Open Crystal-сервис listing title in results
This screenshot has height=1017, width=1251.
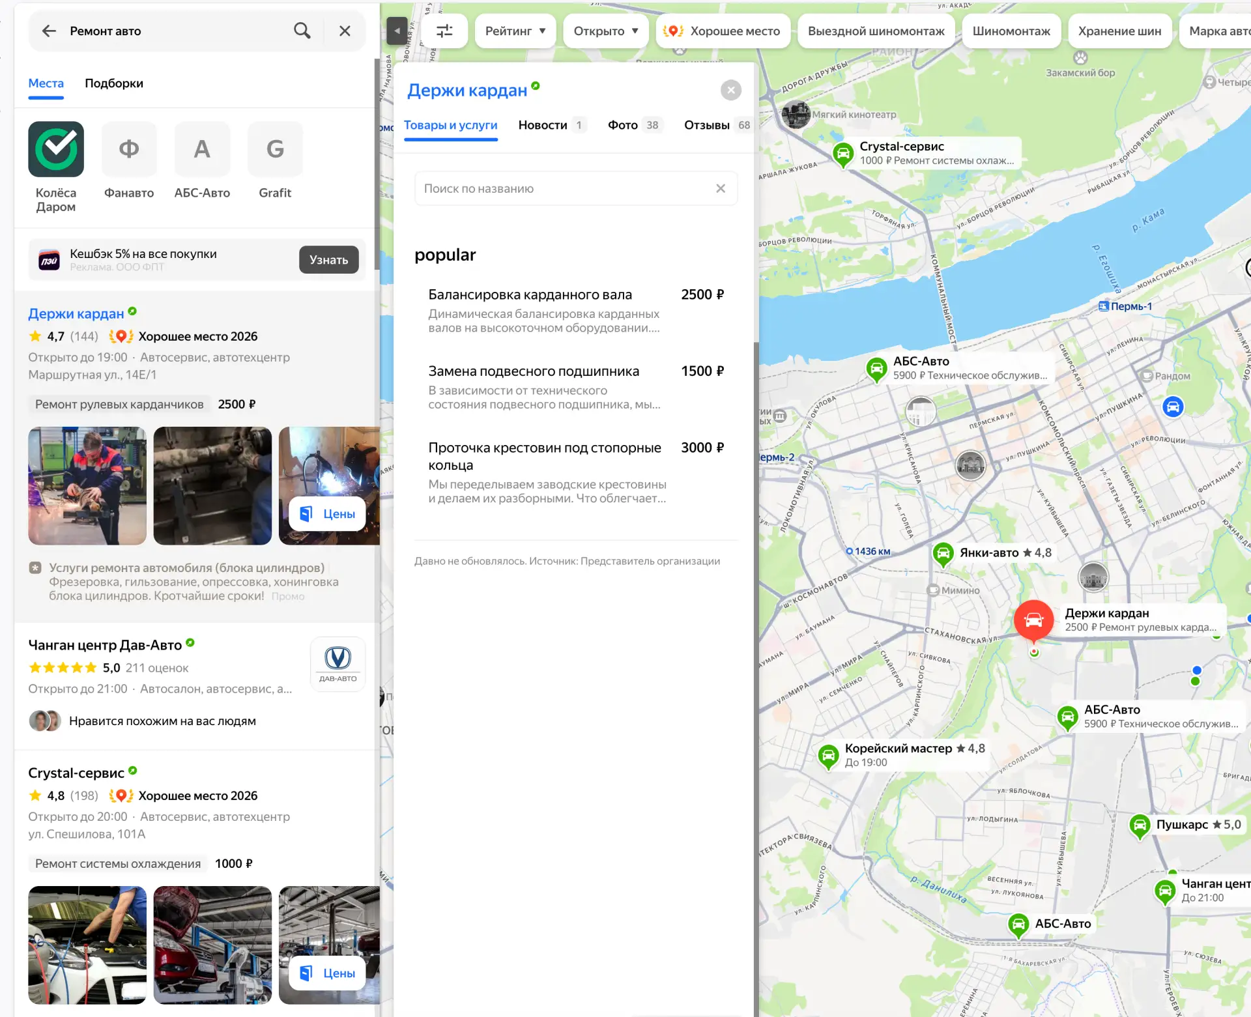click(76, 773)
